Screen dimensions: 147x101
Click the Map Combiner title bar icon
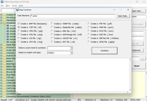pyautogui.click(x=17, y=10)
